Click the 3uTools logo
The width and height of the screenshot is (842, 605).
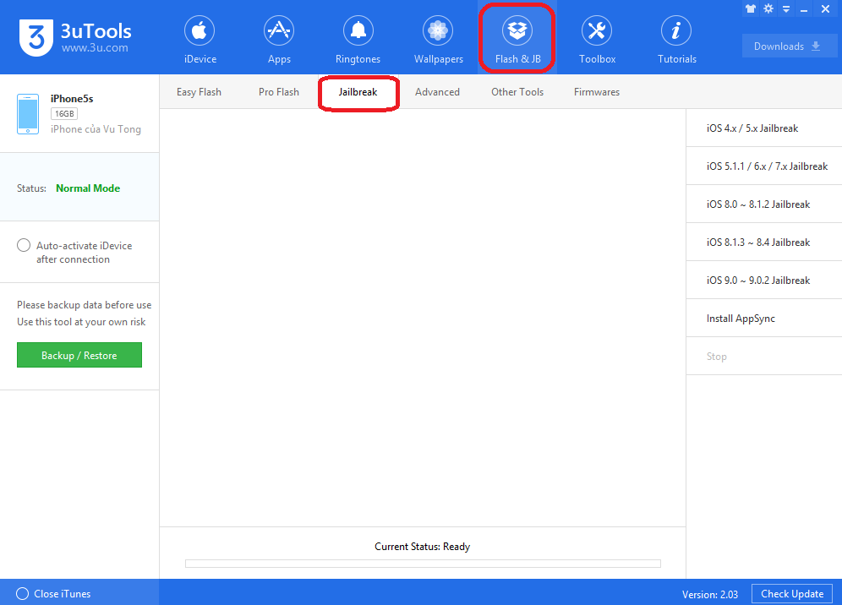[x=75, y=37]
